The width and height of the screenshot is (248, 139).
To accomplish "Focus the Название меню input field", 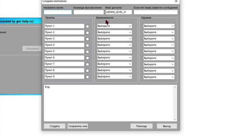I will [x=58, y=12].
